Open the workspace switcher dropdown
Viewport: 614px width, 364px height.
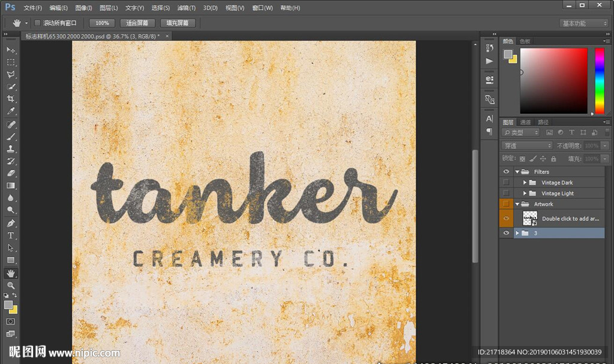point(583,23)
